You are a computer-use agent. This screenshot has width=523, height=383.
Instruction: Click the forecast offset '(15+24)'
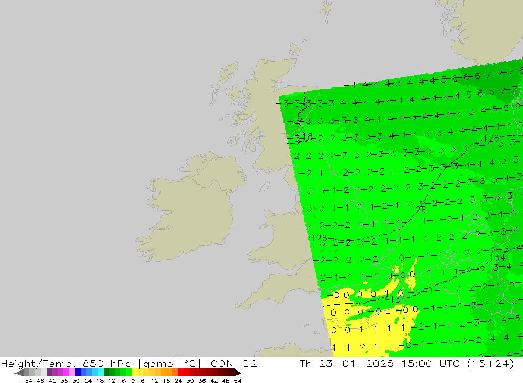(492, 363)
